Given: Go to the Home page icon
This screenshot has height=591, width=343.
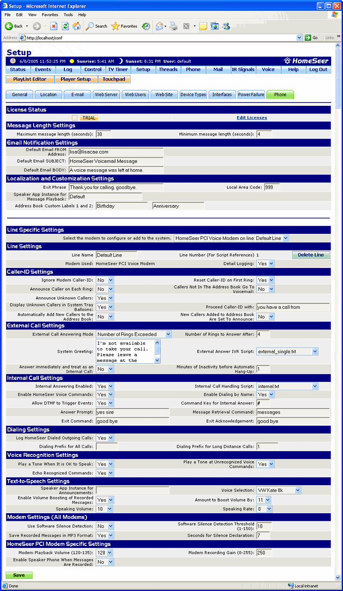Looking at the screenshot, I should 77,26.
